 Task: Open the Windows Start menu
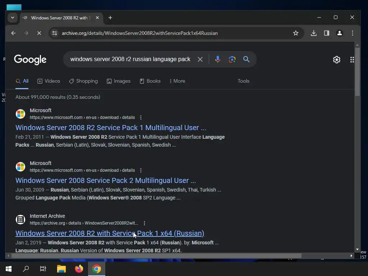[9, 269]
